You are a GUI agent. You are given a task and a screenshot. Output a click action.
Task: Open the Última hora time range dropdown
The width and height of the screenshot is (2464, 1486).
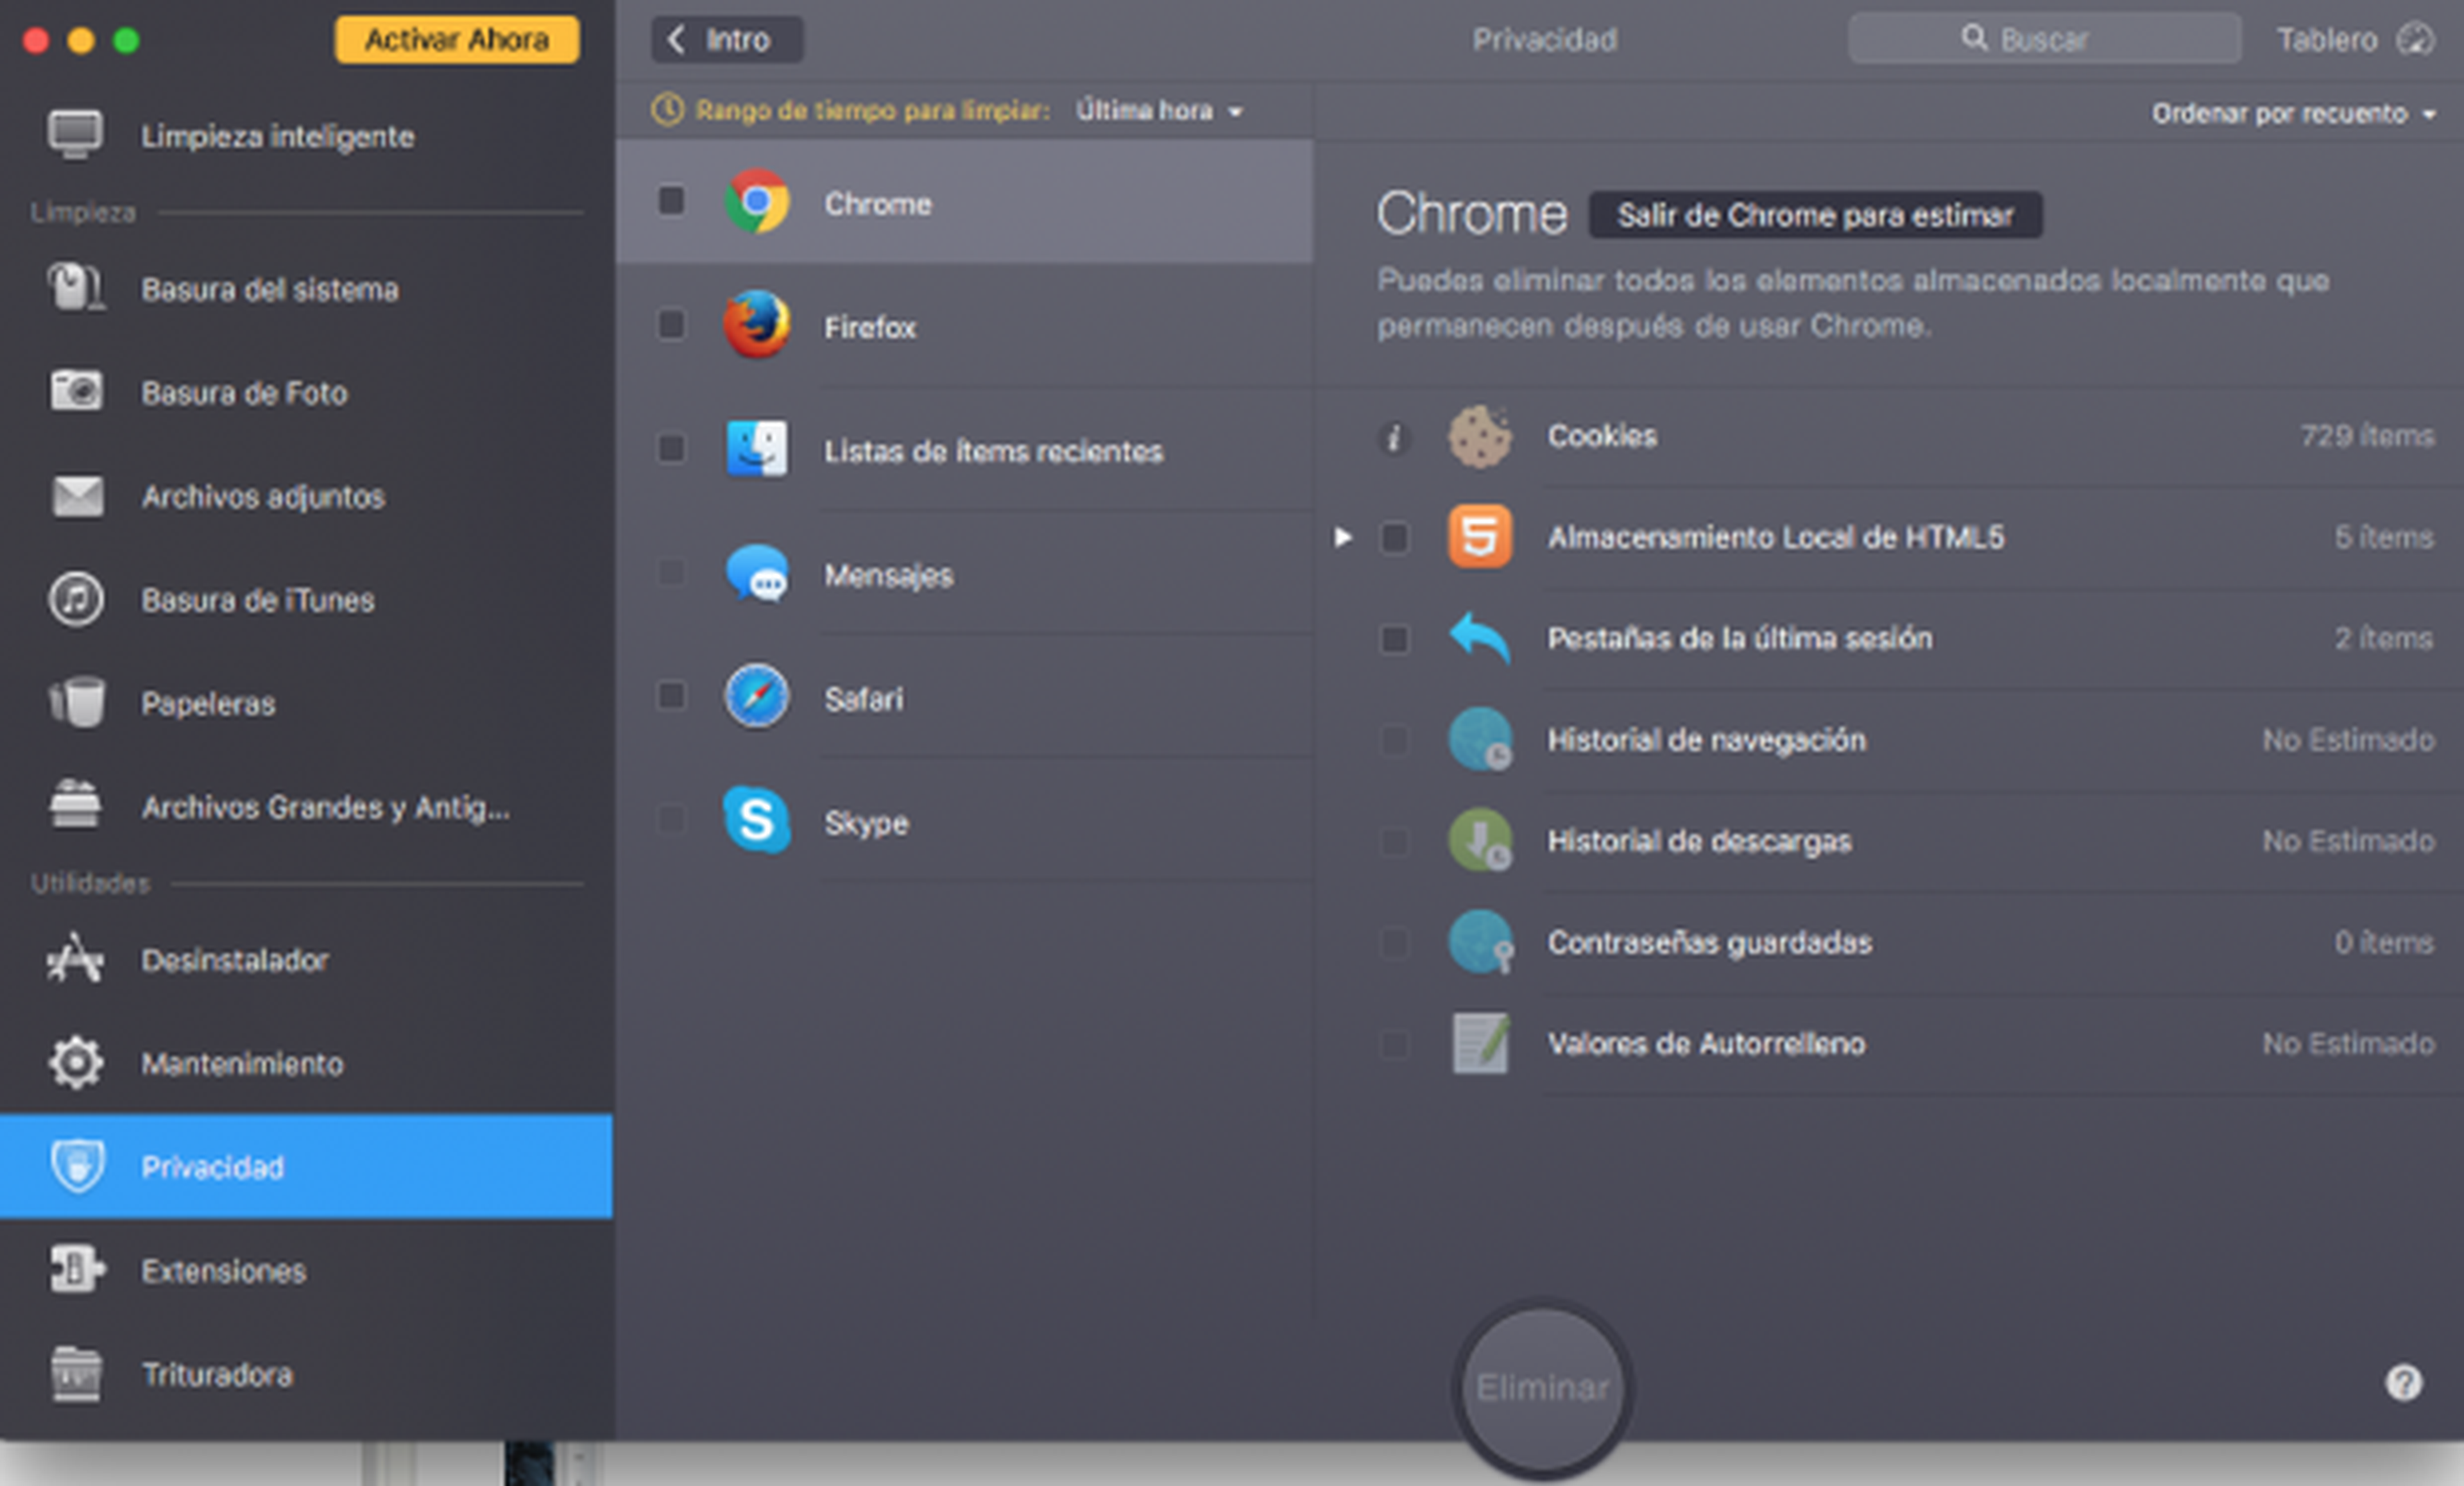pyautogui.click(x=1159, y=111)
